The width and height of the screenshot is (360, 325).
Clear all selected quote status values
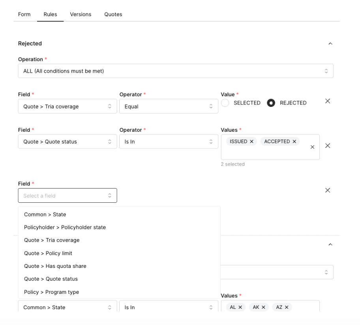click(x=312, y=147)
